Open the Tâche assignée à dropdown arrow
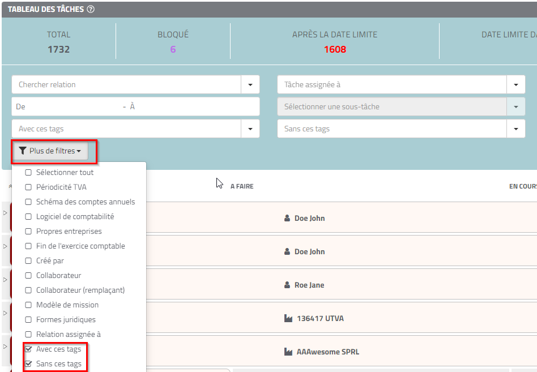This screenshot has width=537, height=372. click(x=515, y=85)
